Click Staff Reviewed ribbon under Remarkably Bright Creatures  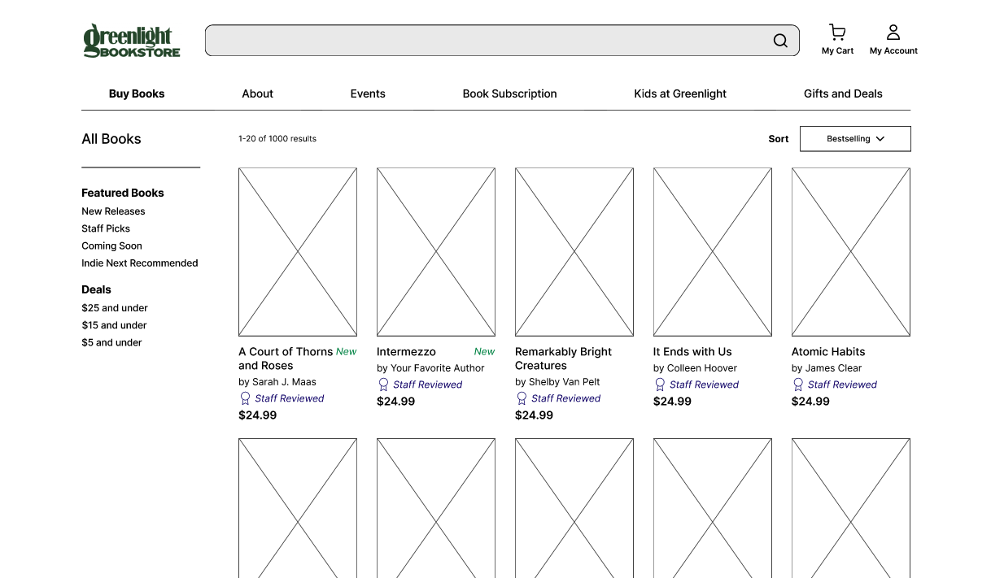(x=522, y=398)
